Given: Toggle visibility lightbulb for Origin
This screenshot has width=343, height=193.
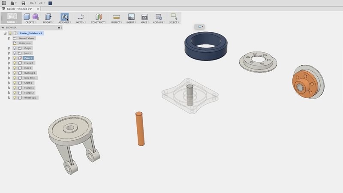Looking at the screenshot, I should (x=15, y=48).
